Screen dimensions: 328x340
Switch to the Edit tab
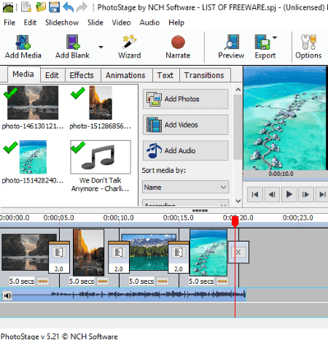point(52,75)
